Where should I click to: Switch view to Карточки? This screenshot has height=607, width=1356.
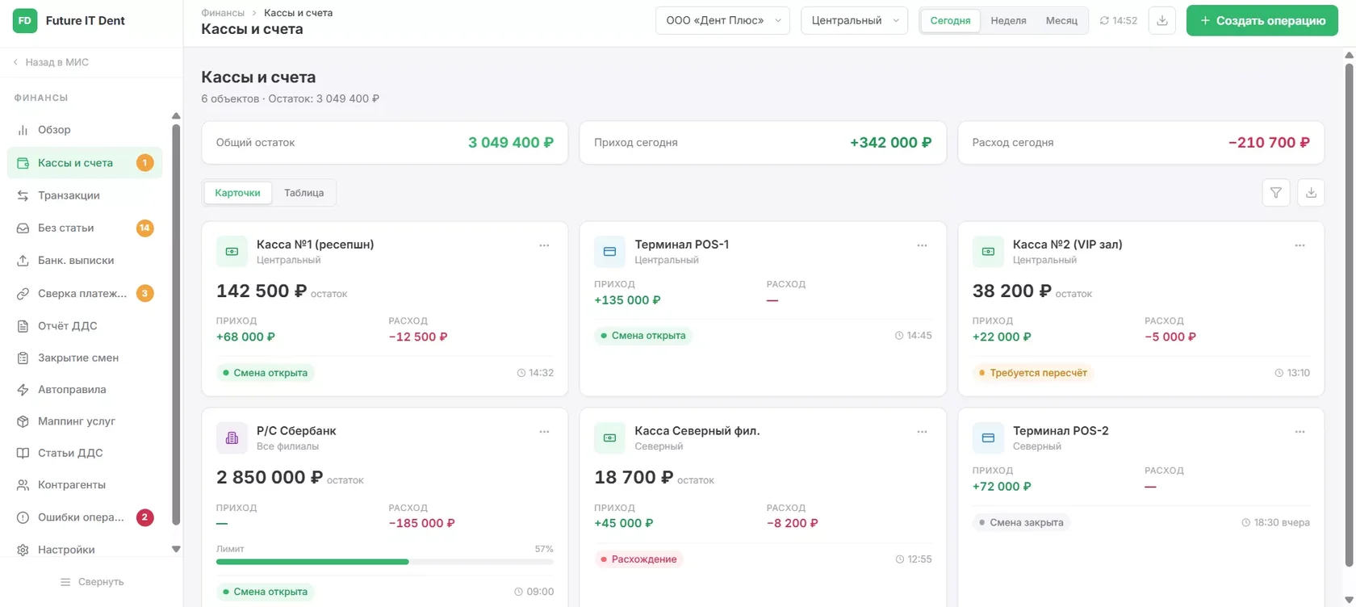coord(237,193)
